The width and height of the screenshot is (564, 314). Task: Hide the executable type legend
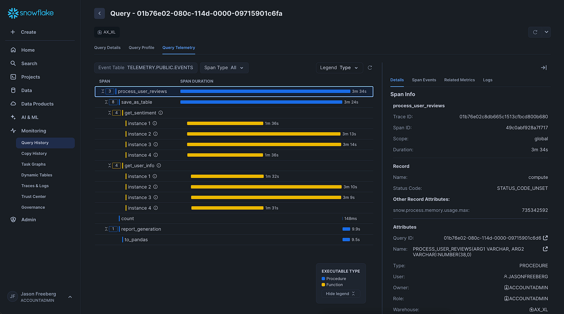pos(340,293)
